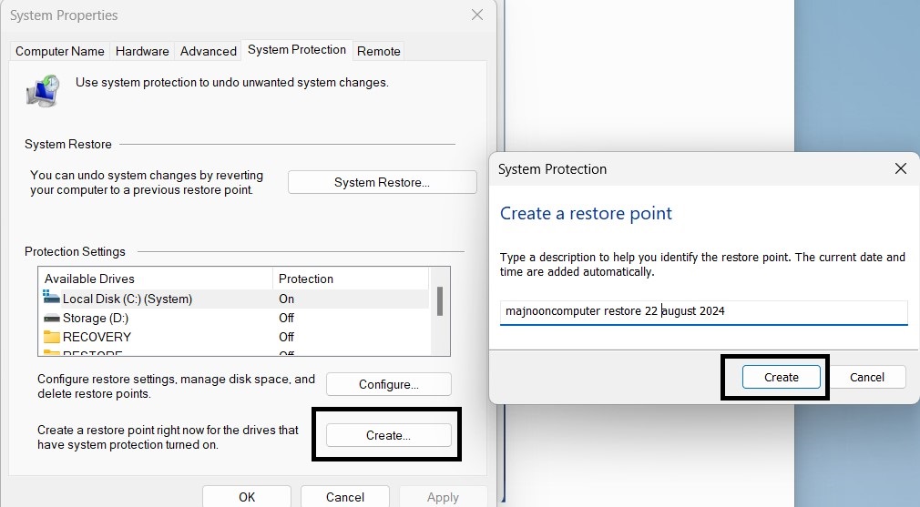The image size is (920, 507).
Task: Confirm with Create in System Protection dialog
Action: tap(781, 378)
